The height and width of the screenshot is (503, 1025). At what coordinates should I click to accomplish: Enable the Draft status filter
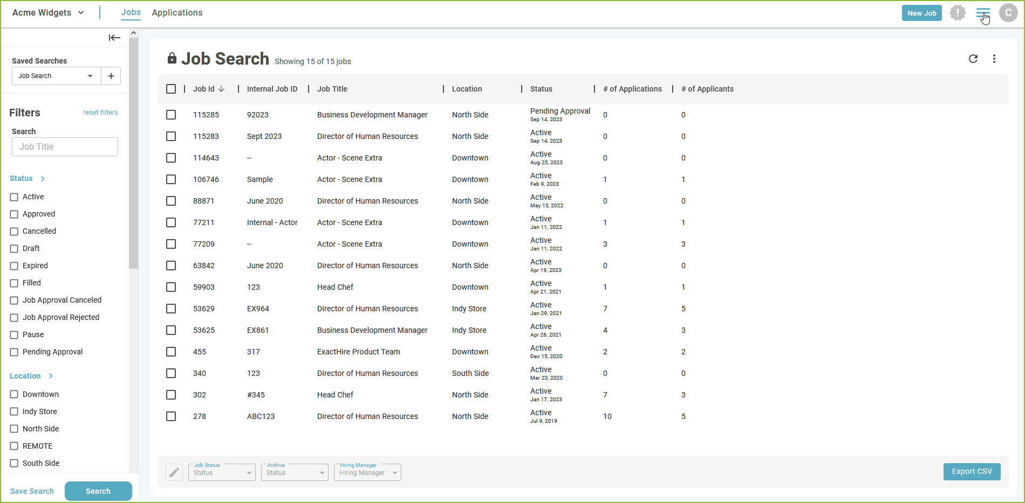pyautogui.click(x=14, y=249)
